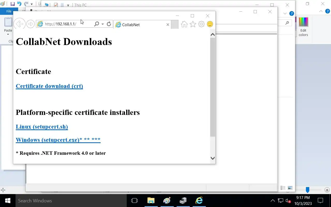
Task: Click the zoom slider handle in Paint
Action: coord(307,190)
